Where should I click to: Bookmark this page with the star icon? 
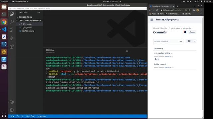coord(190,10)
